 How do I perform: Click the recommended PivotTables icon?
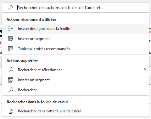pos(11,49)
